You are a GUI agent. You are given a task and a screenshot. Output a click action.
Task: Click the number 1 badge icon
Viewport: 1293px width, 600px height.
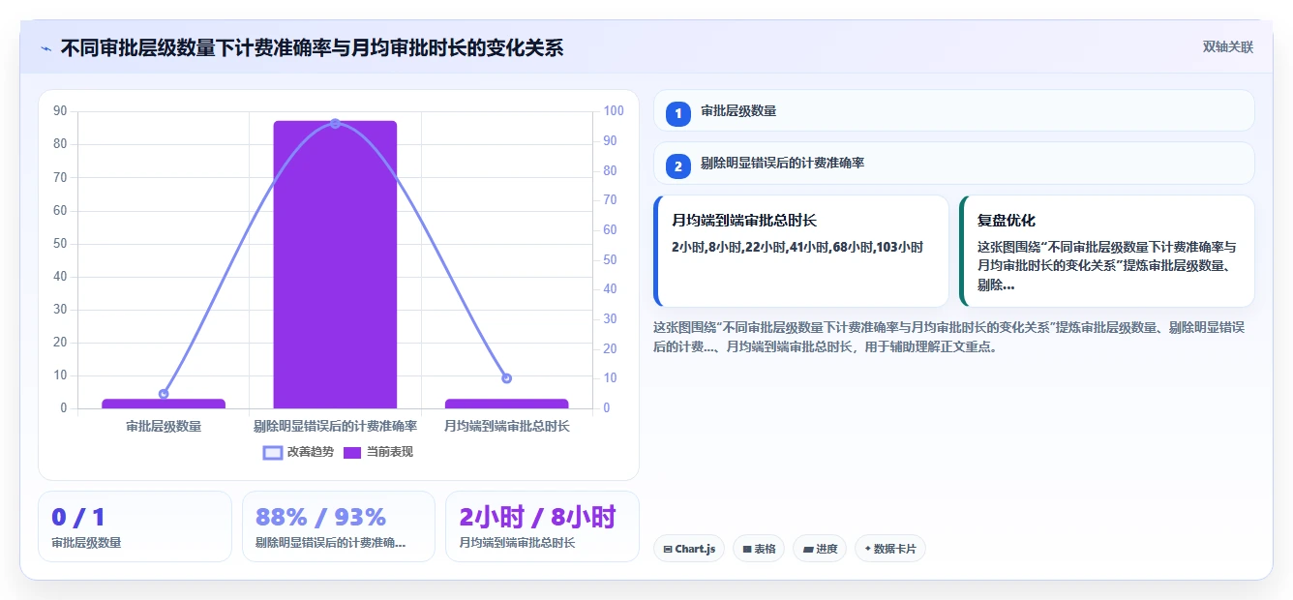point(678,112)
